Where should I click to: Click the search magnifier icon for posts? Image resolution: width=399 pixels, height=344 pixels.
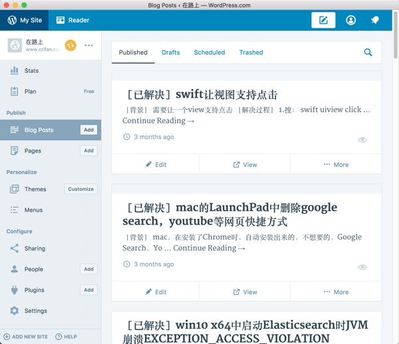[x=368, y=52]
